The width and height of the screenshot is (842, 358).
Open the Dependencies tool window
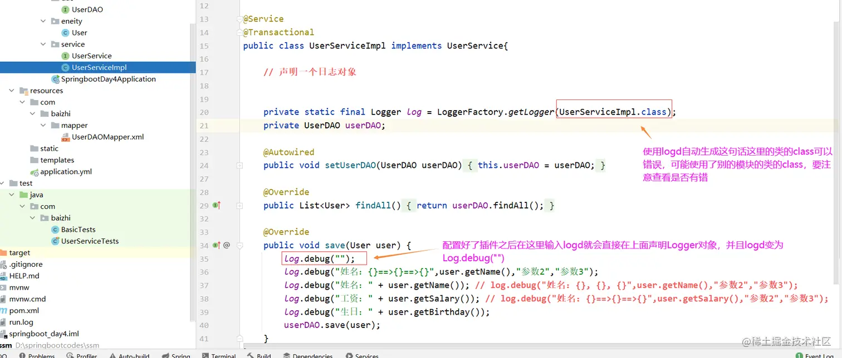coord(308,355)
